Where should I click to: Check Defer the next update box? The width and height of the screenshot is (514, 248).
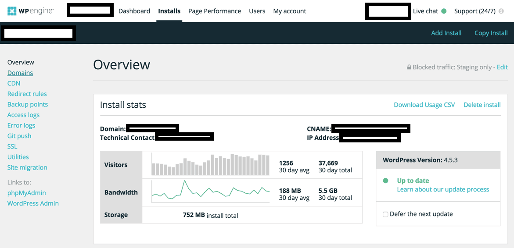pos(385,214)
